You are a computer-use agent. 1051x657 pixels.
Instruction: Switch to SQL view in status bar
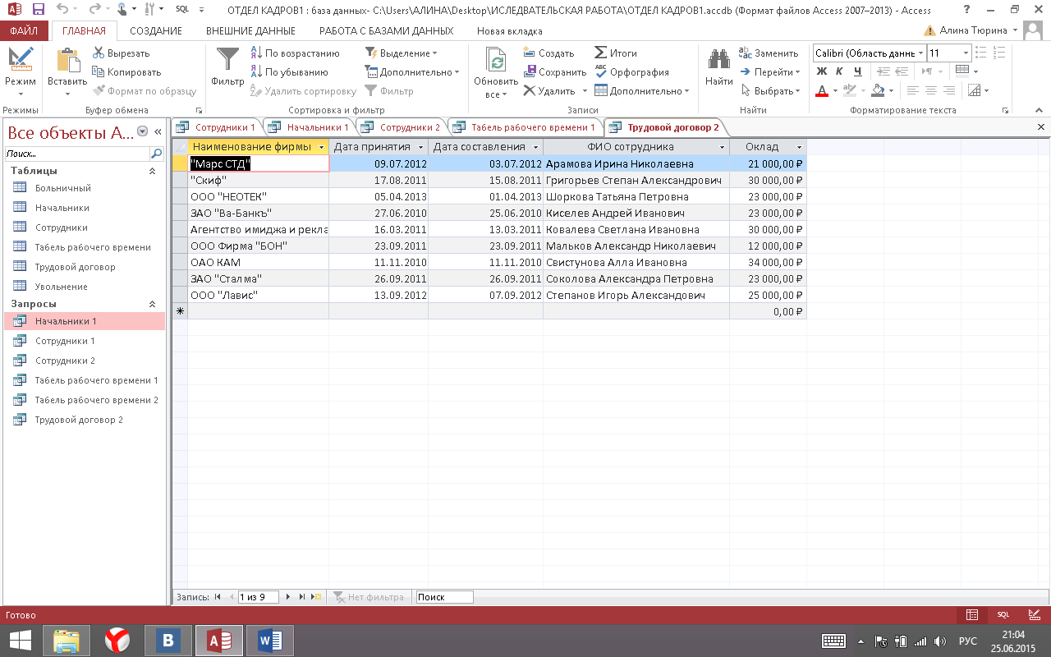1003,614
